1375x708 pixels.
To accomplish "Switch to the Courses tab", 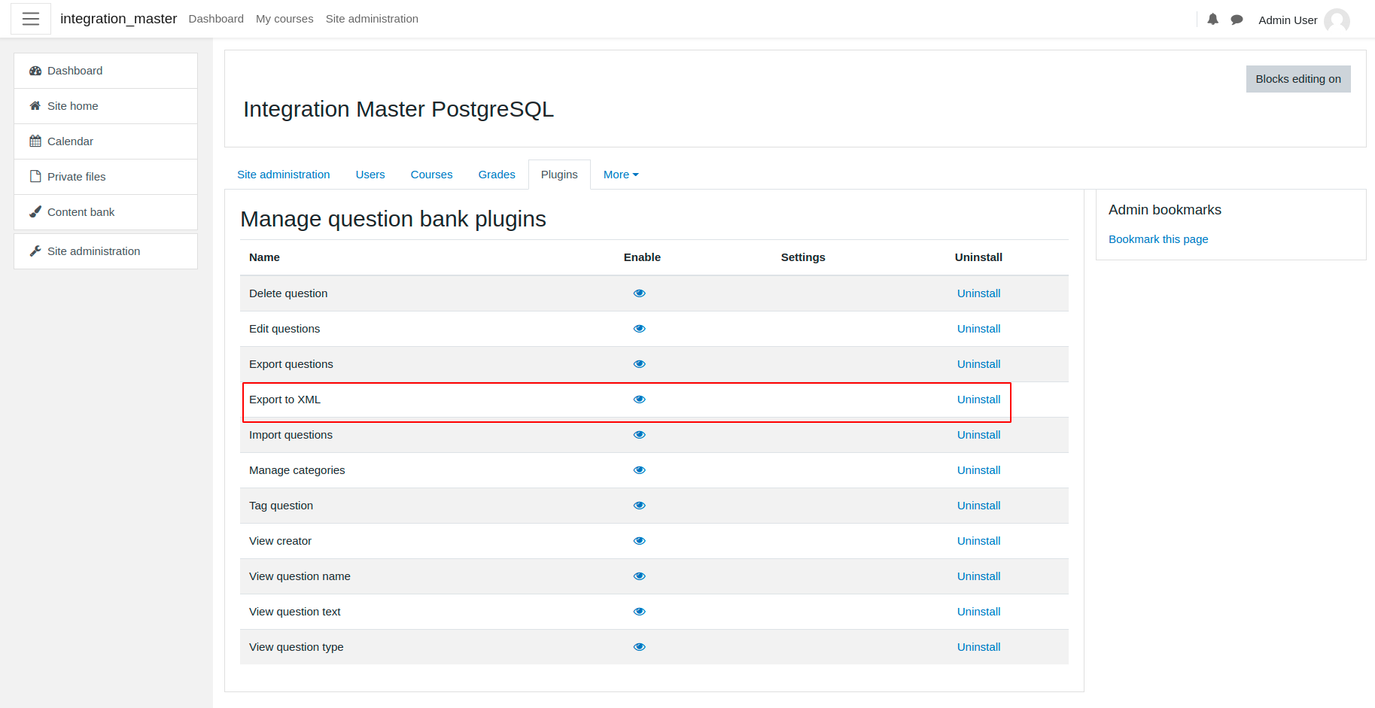I will click(x=432, y=175).
